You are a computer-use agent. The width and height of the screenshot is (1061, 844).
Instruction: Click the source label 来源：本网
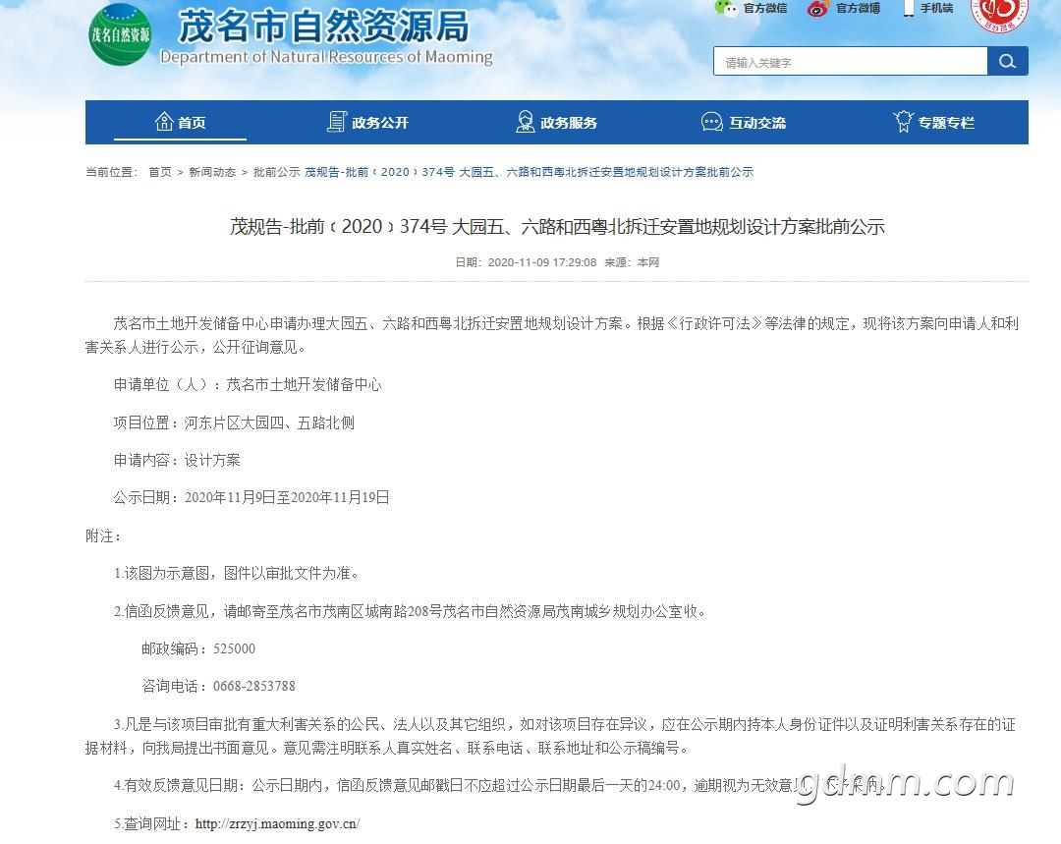pyautogui.click(x=632, y=262)
